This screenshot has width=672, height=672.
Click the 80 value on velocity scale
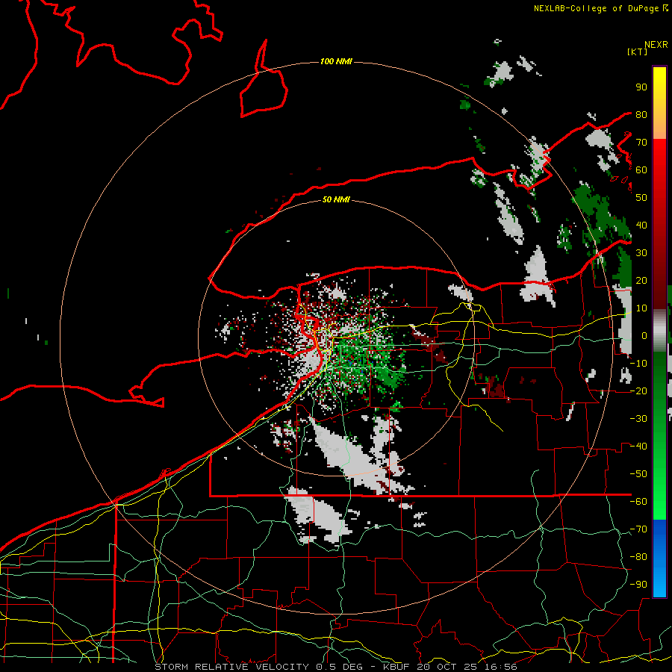[641, 114]
